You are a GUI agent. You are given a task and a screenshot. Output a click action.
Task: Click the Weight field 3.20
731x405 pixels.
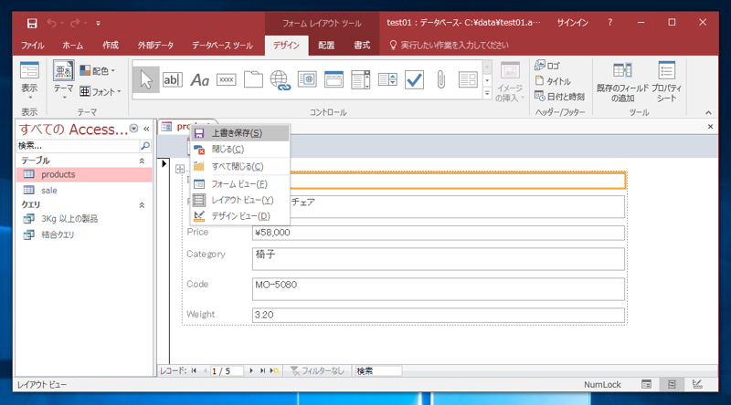pos(439,316)
